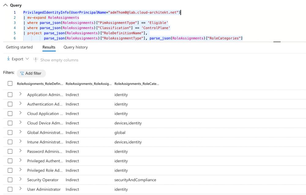Click devices,identity cell in Intune row
306x195 pixels.
128,142
